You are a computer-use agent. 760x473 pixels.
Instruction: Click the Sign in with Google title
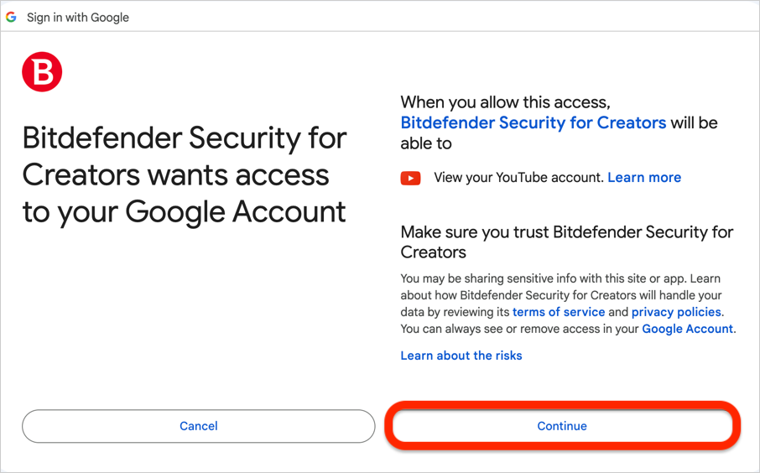[x=78, y=18]
